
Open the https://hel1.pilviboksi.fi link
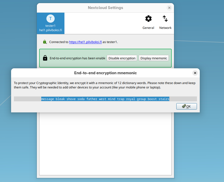(x=85, y=42)
